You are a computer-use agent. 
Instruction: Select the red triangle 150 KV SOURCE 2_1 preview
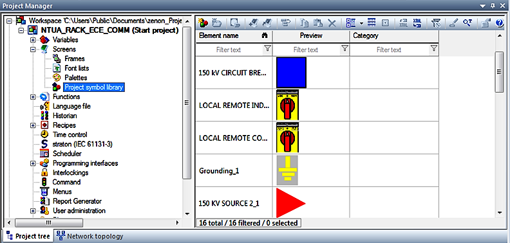(x=291, y=203)
